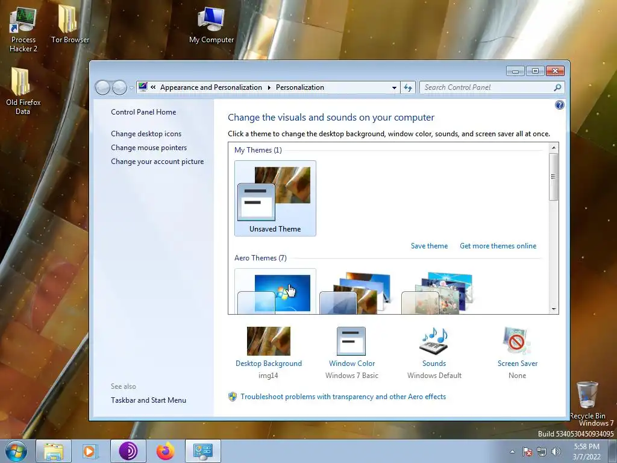This screenshot has height=463, width=617.
Task: Click the blue help question mark icon
Action: point(559,105)
